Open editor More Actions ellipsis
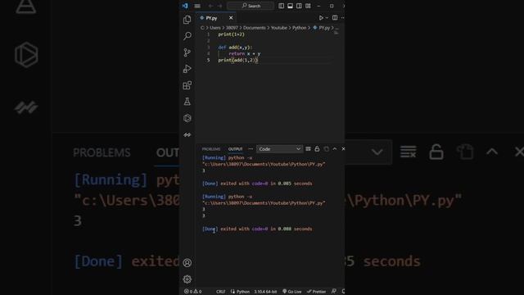The height and width of the screenshot is (295, 524). coord(342,18)
